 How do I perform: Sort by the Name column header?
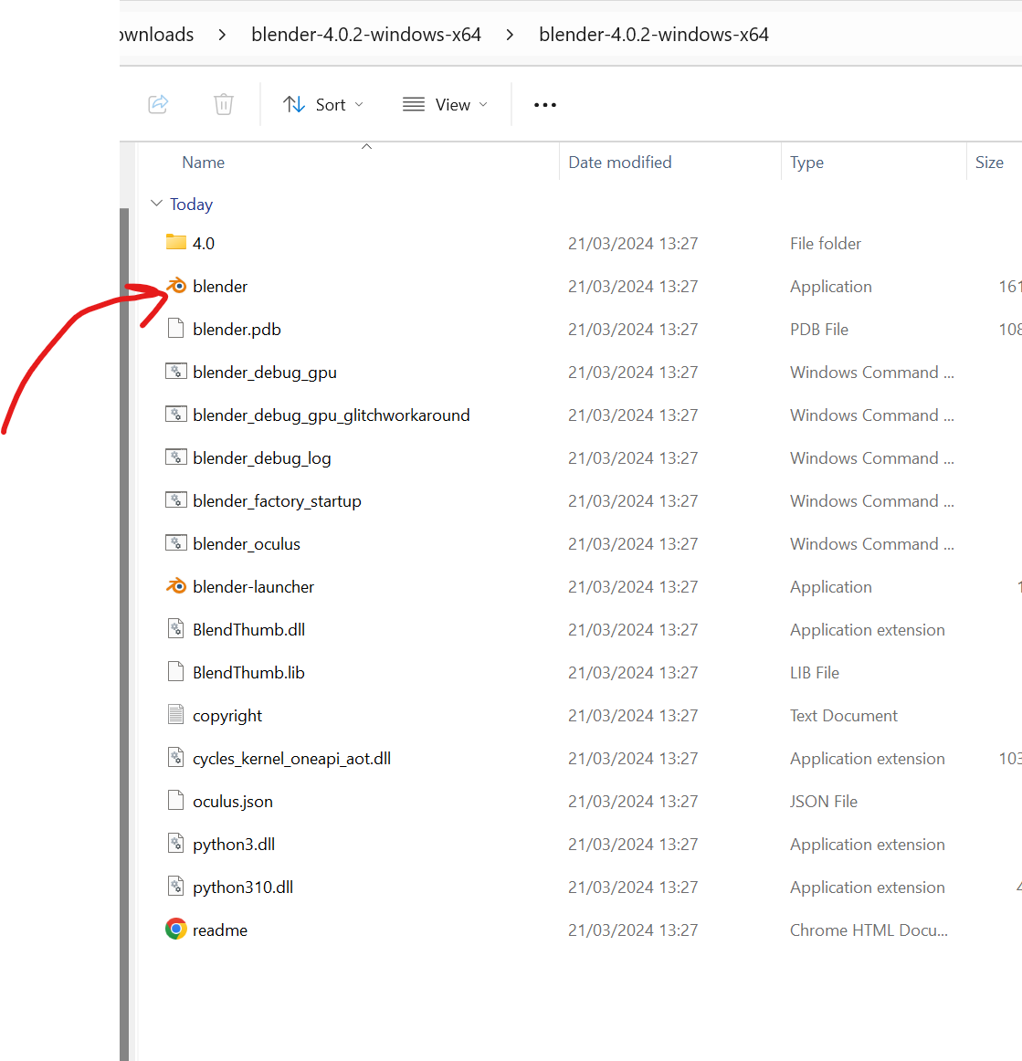tap(203, 163)
